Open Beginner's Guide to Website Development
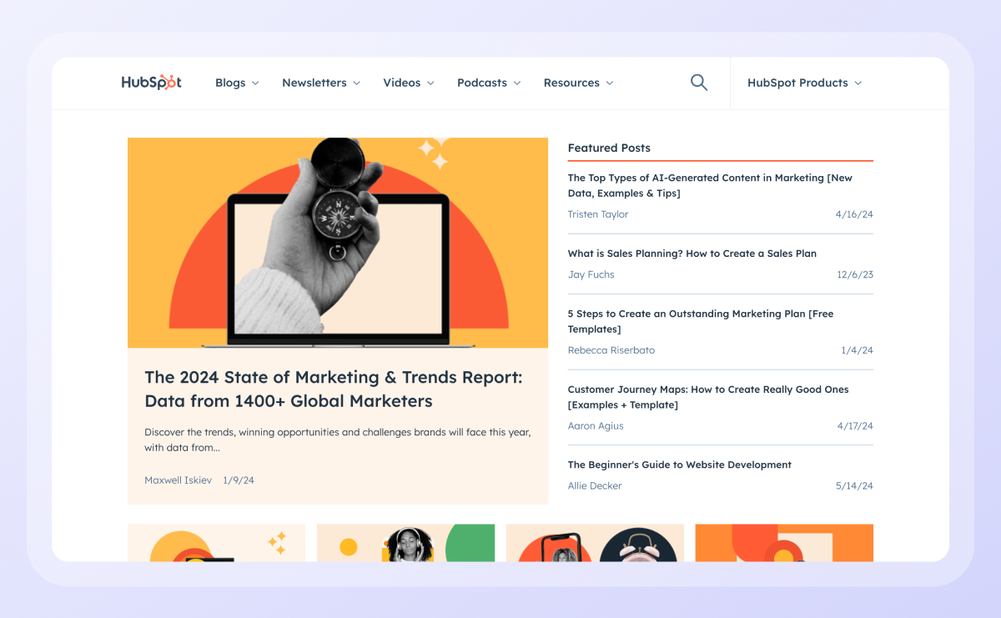The image size is (1001, 618). pos(680,465)
